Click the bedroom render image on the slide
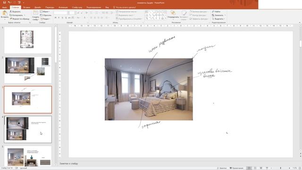This screenshot has width=302, height=170. 149,89
